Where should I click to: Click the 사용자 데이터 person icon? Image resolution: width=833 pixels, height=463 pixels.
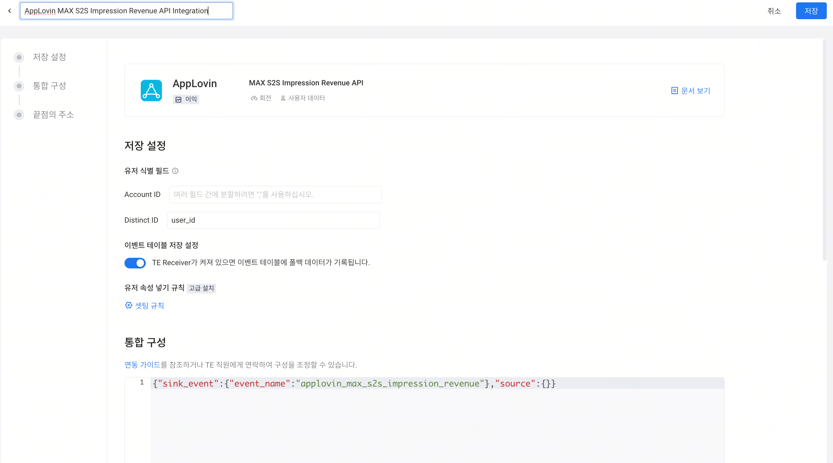pos(283,98)
